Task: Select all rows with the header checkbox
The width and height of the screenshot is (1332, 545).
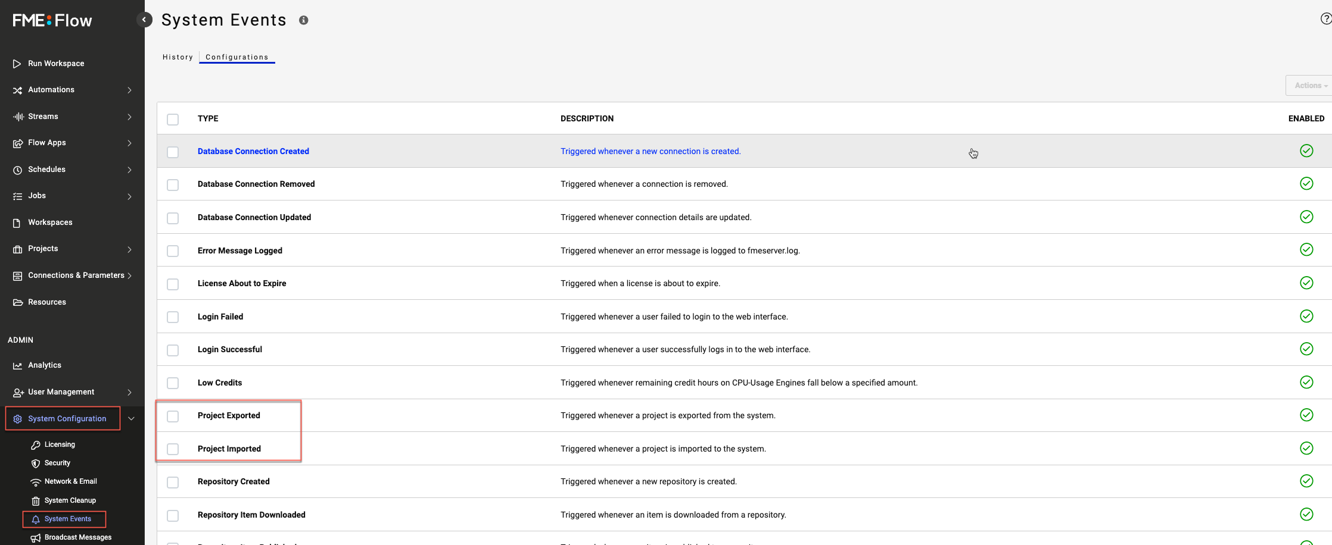Action: (x=173, y=120)
